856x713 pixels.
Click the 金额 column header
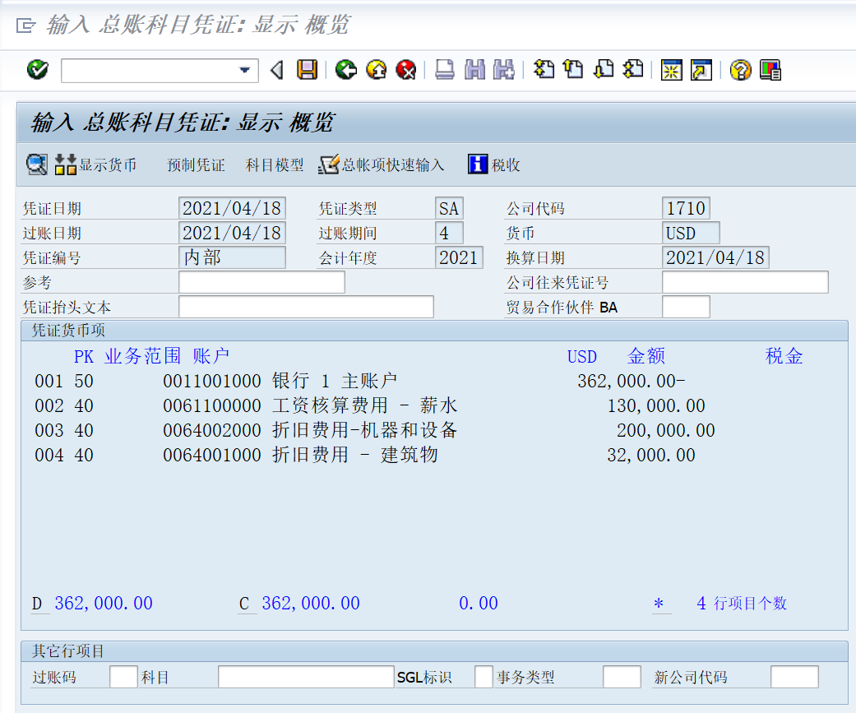point(646,356)
